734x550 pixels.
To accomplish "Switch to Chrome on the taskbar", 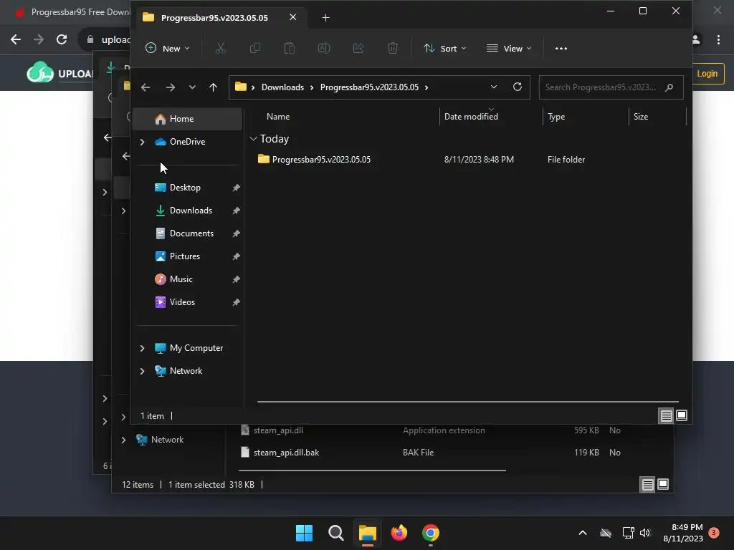I will [x=431, y=533].
